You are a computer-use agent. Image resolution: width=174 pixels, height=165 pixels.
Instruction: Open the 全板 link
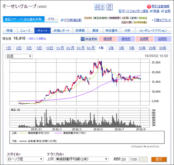tap(167, 11)
